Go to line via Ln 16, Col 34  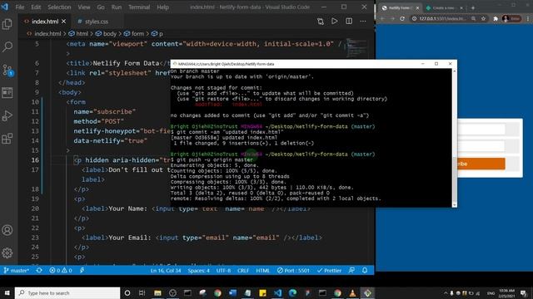[166, 270]
